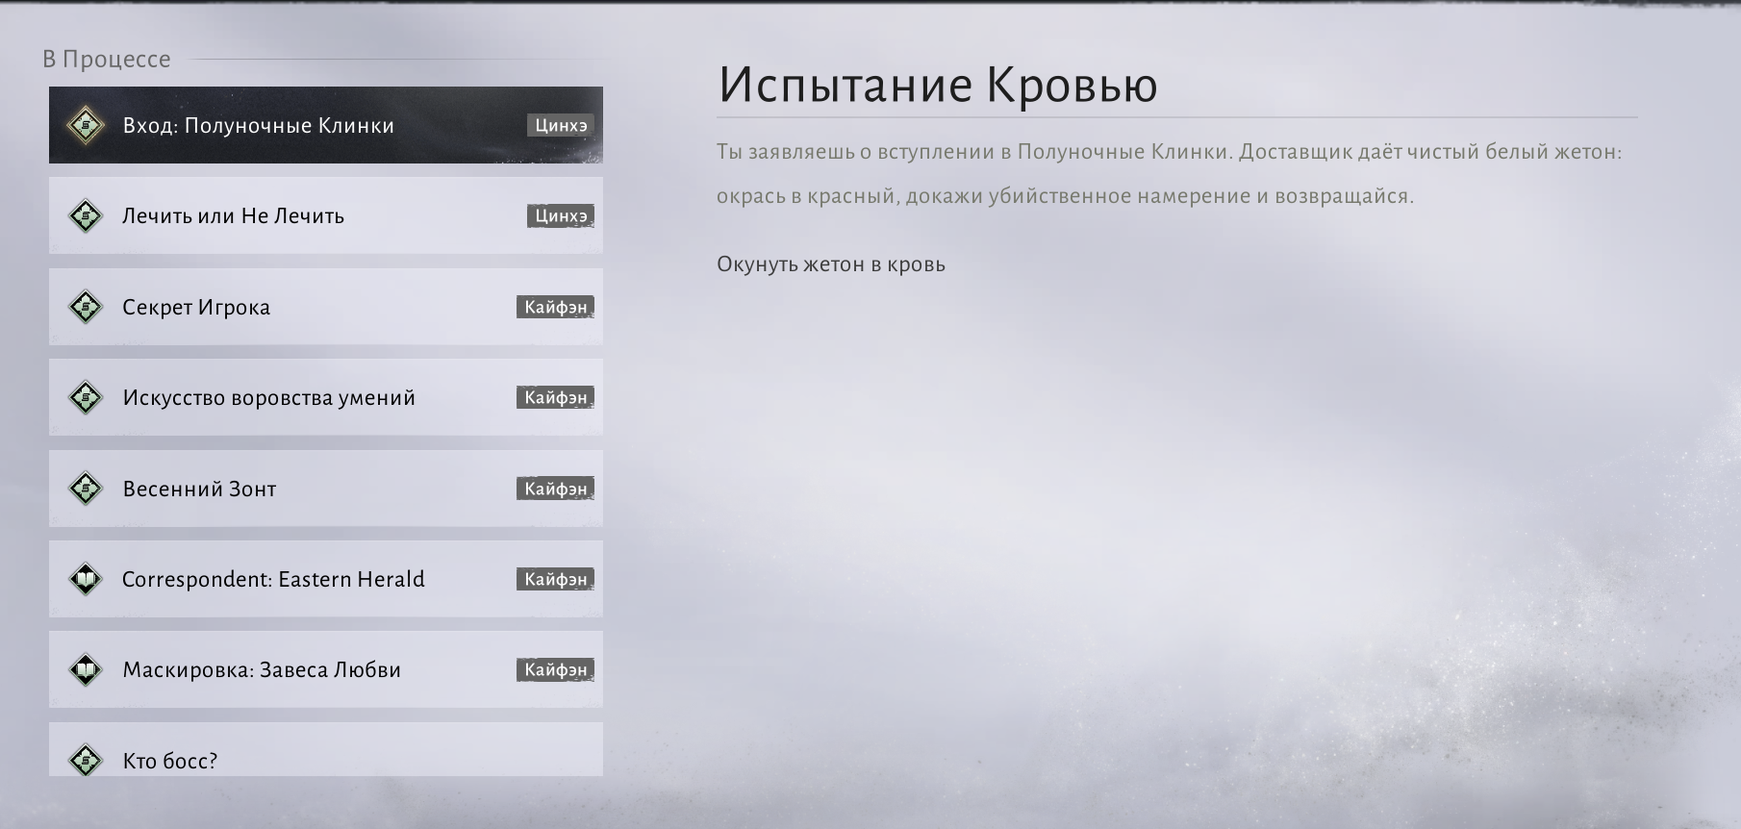
Task: Select the Секрет Игрока quest
Action: click(x=326, y=307)
